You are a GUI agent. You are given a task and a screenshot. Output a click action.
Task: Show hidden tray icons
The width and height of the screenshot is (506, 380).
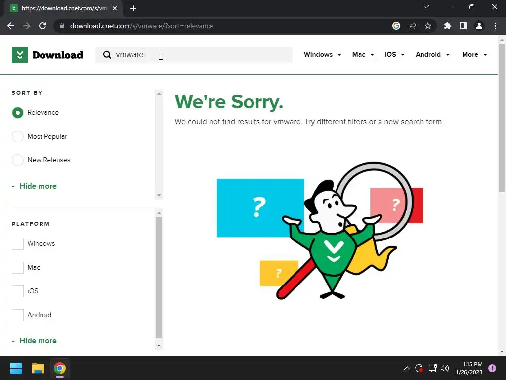[x=407, y=368]
